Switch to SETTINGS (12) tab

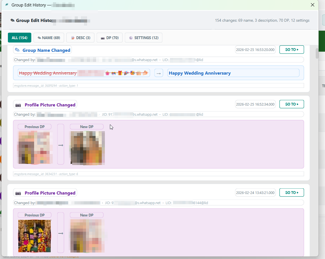(x=143, y=38)
